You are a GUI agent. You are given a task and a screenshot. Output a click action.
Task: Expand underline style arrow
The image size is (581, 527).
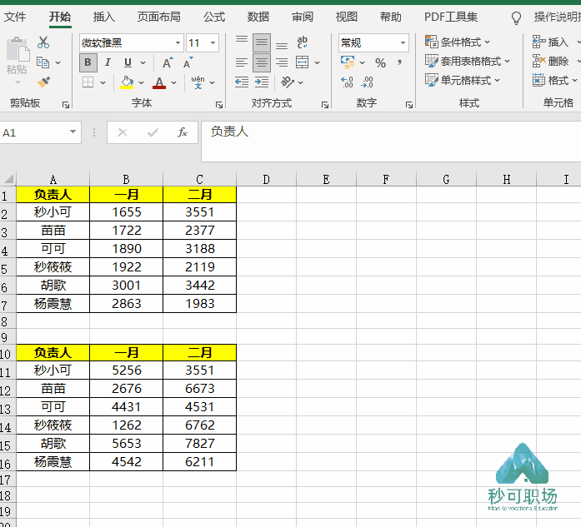[143, 63]
